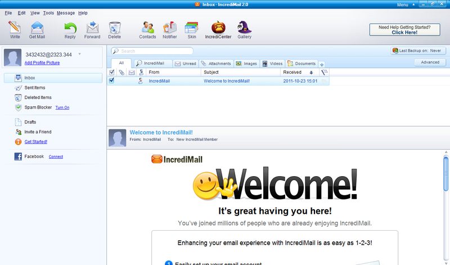450x265 pixels.
Task: Open the Menu dropdown in title bar
Action: click(406, 5)
